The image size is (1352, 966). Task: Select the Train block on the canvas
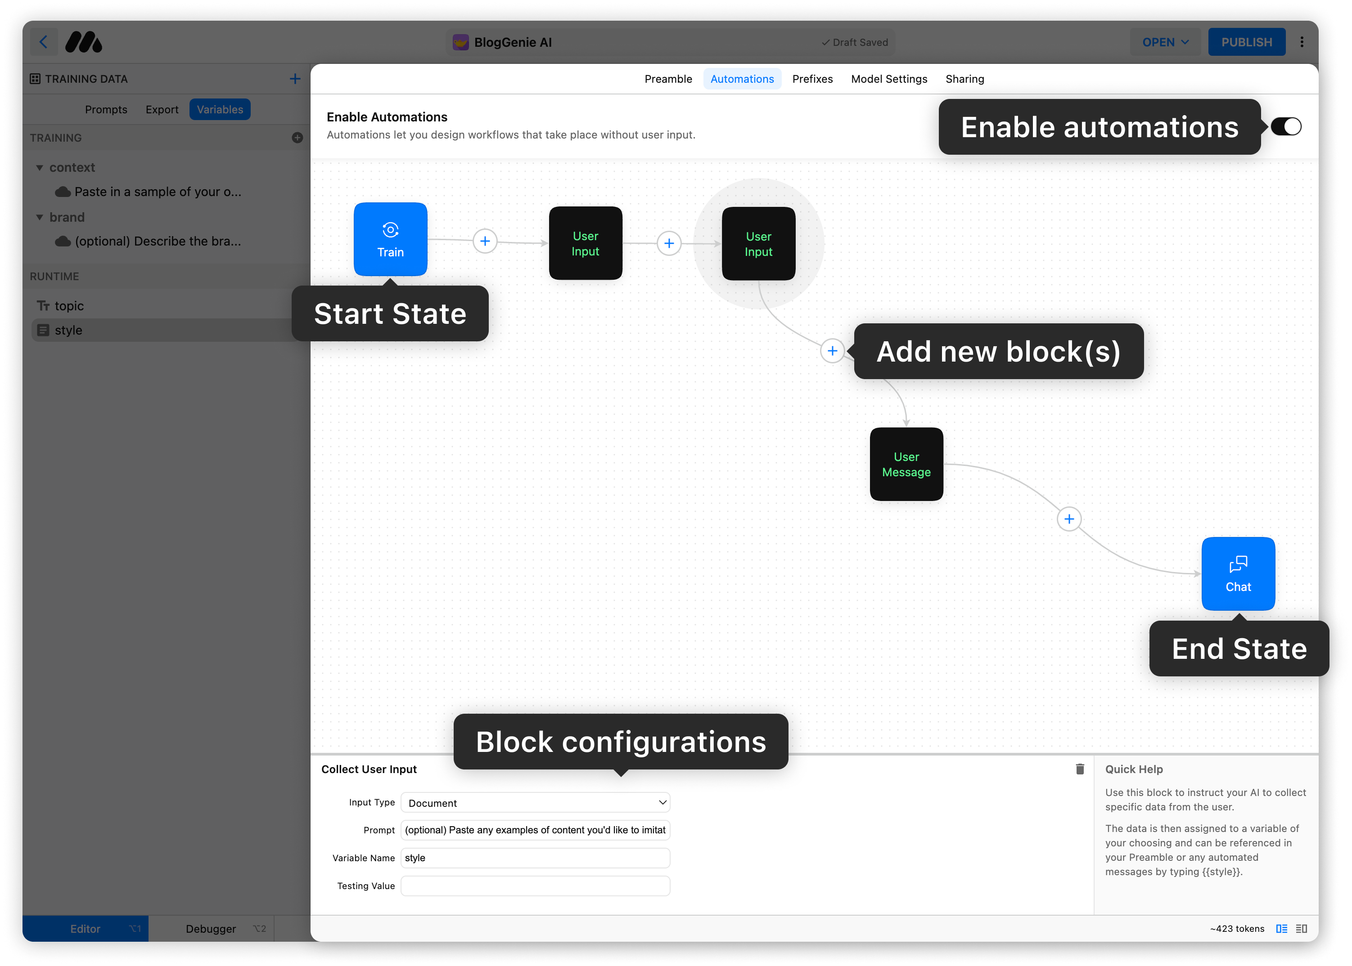pyautogui.click(x=390, y=239)
